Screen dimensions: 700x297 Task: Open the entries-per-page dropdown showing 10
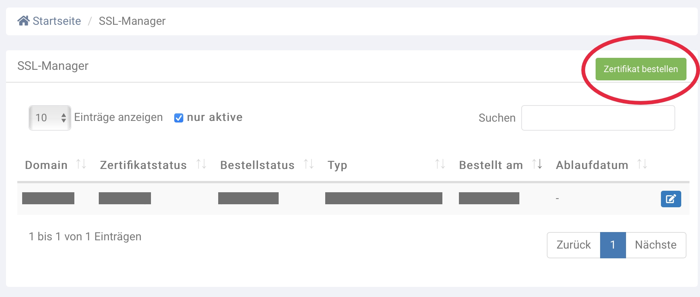[50, 118]
